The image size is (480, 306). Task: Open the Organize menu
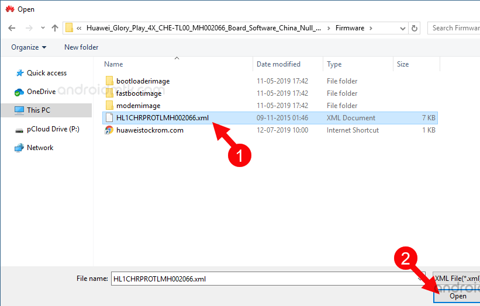[28, 47]
